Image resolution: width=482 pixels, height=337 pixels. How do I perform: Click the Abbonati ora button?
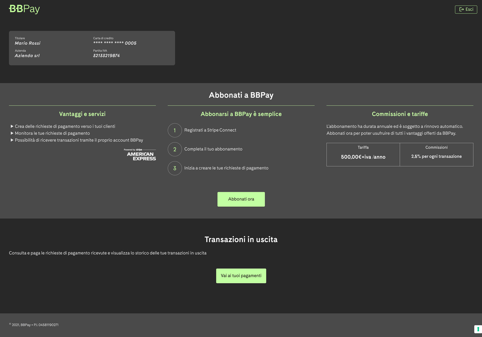point(241,199)
